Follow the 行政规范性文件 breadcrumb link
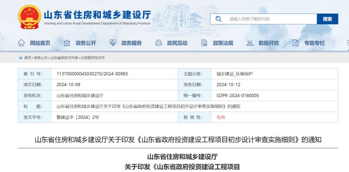The image size is (349, 172). coord(93,58)
